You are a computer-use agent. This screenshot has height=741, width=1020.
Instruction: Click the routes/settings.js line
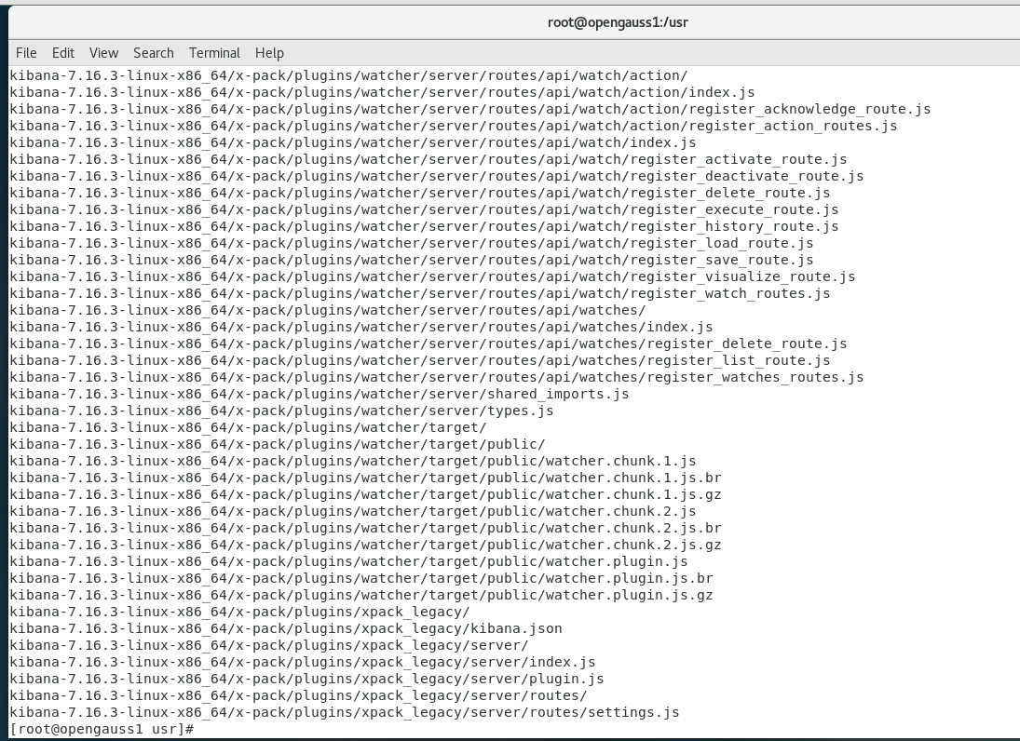(345, 713)
